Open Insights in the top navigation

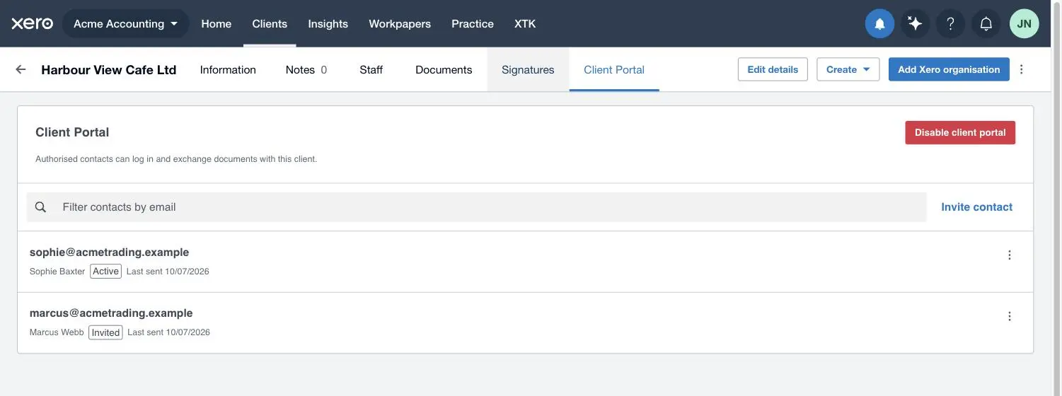pyautogui.click(x=328, y=23)
